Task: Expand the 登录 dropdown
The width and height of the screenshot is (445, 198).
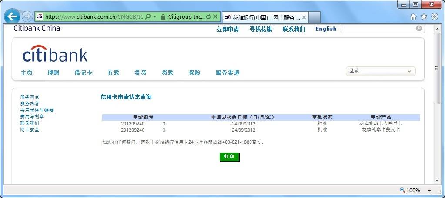Action: 381,71
